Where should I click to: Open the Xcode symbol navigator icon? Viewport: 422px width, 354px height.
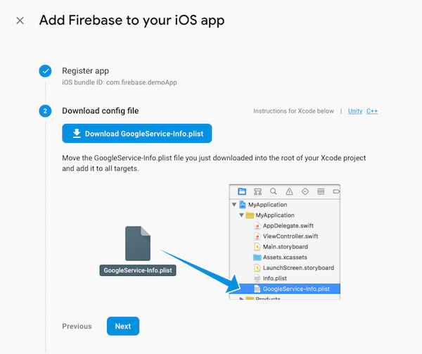(257, 191)
